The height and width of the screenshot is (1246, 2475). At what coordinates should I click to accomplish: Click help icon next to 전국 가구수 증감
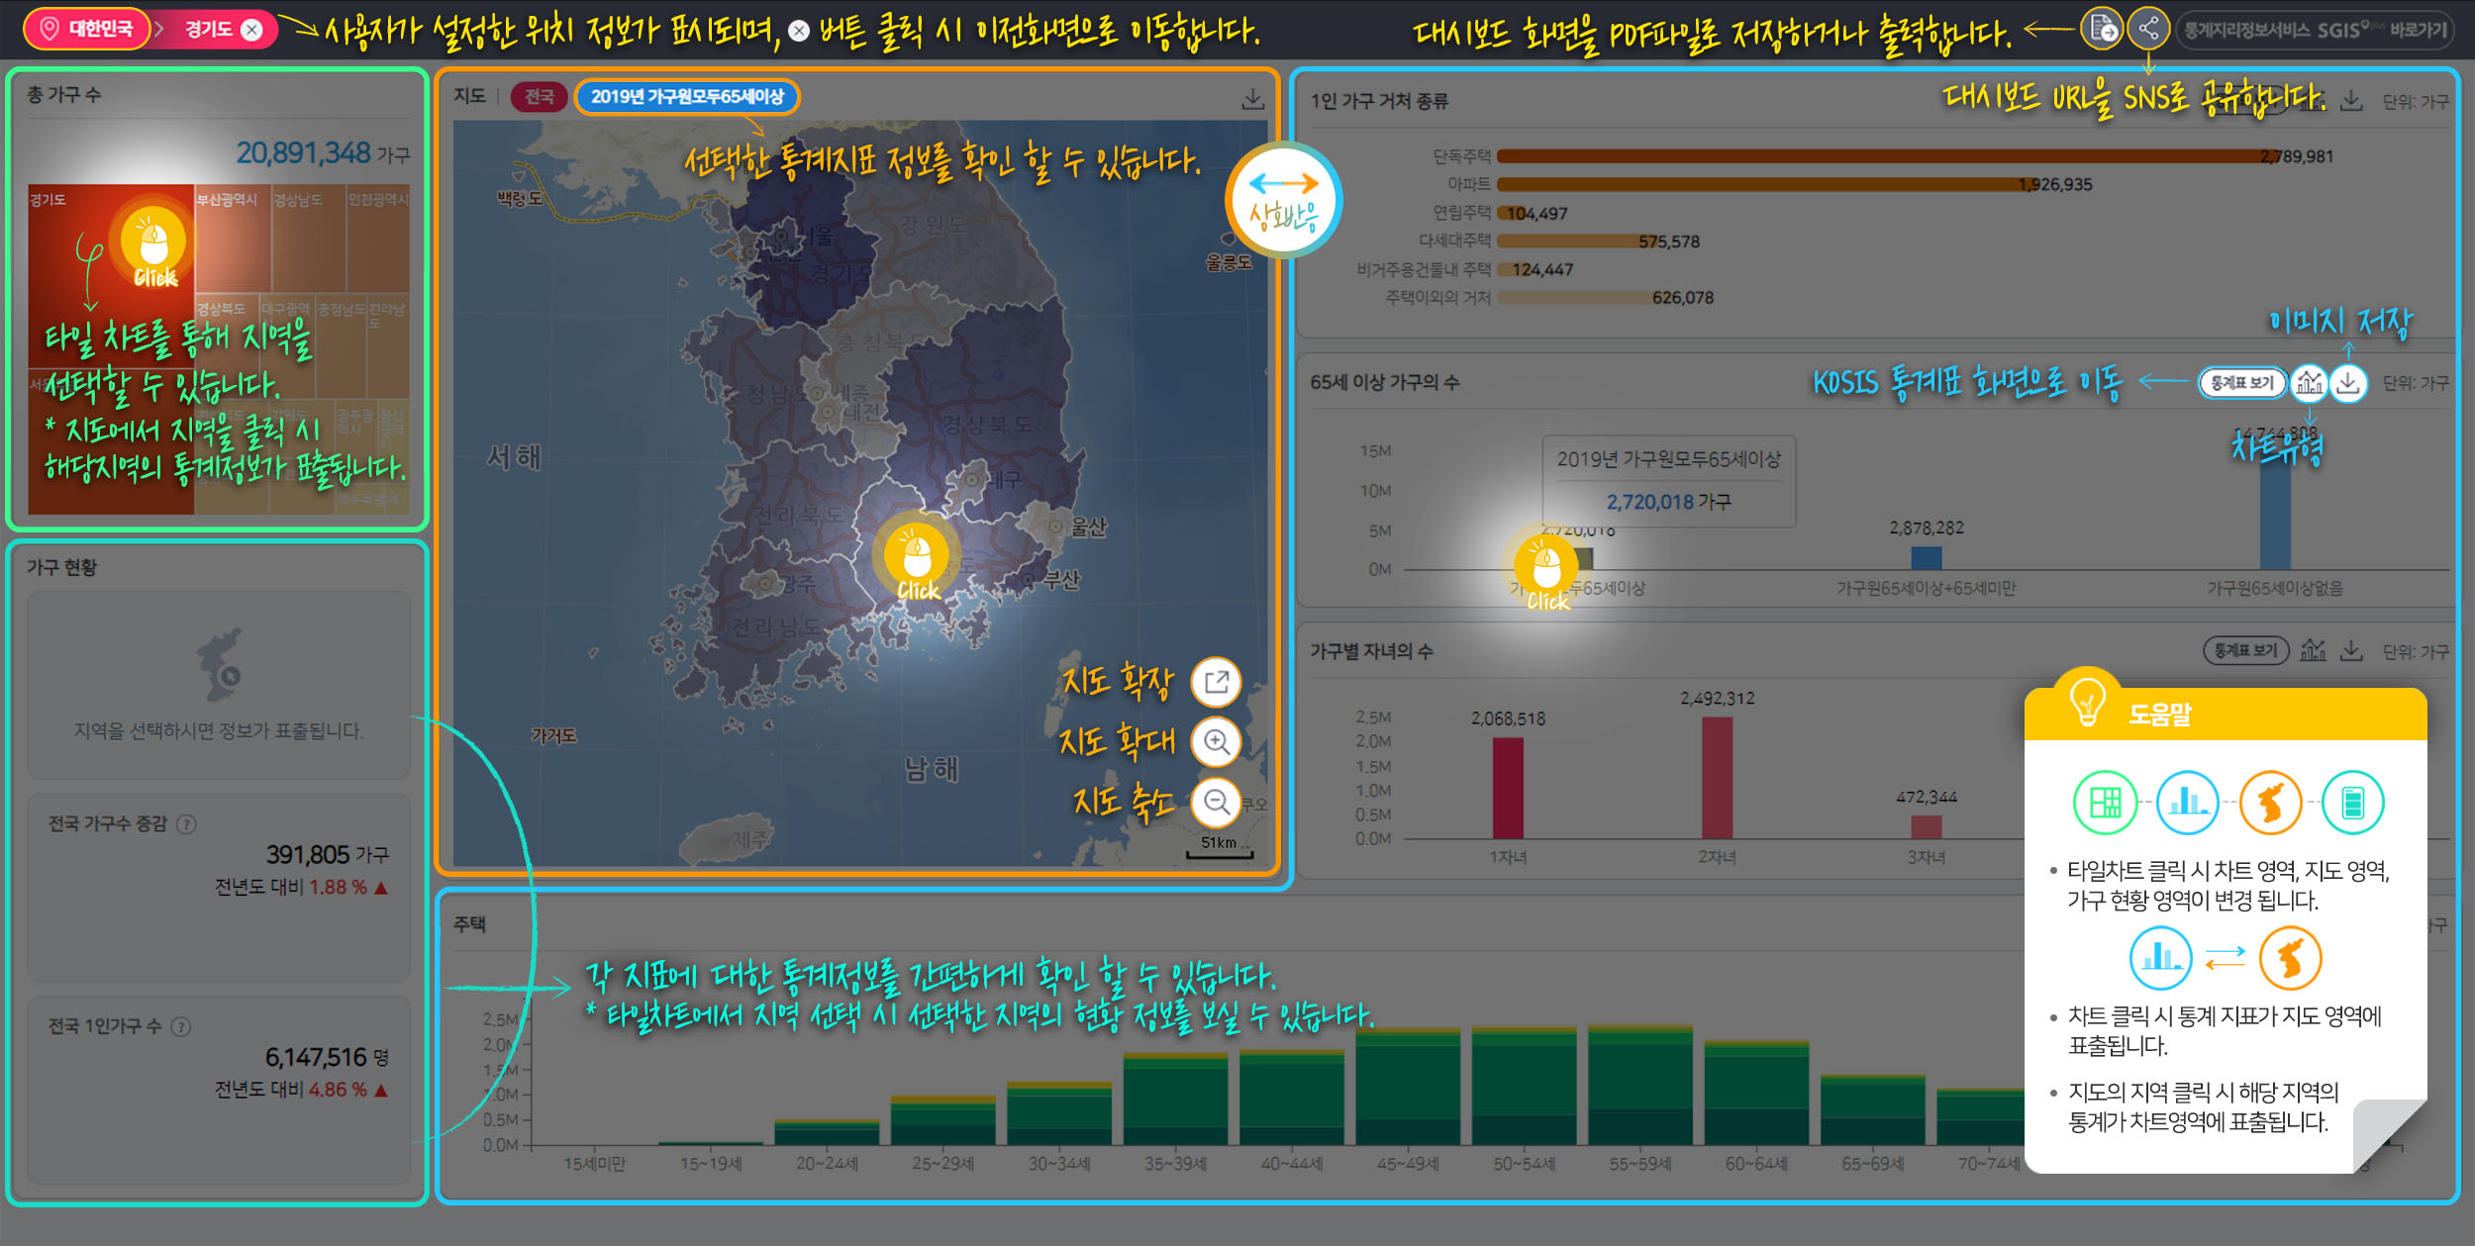click(186, 824)
